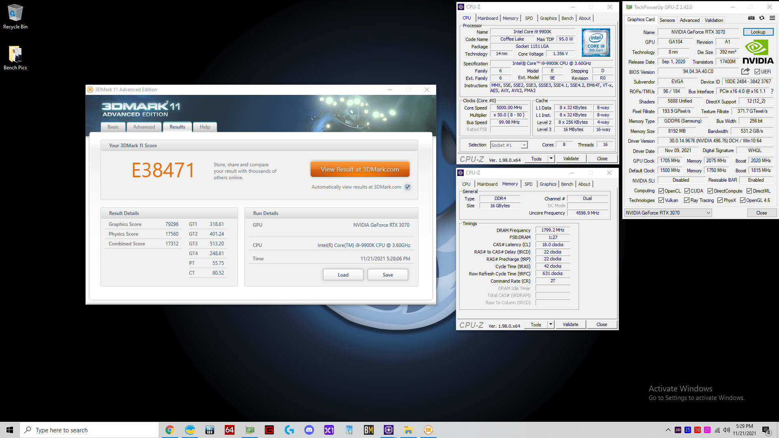
Task: Switch to 3DMark 11 orange taskbar icon
Action: tap(428, 430)
